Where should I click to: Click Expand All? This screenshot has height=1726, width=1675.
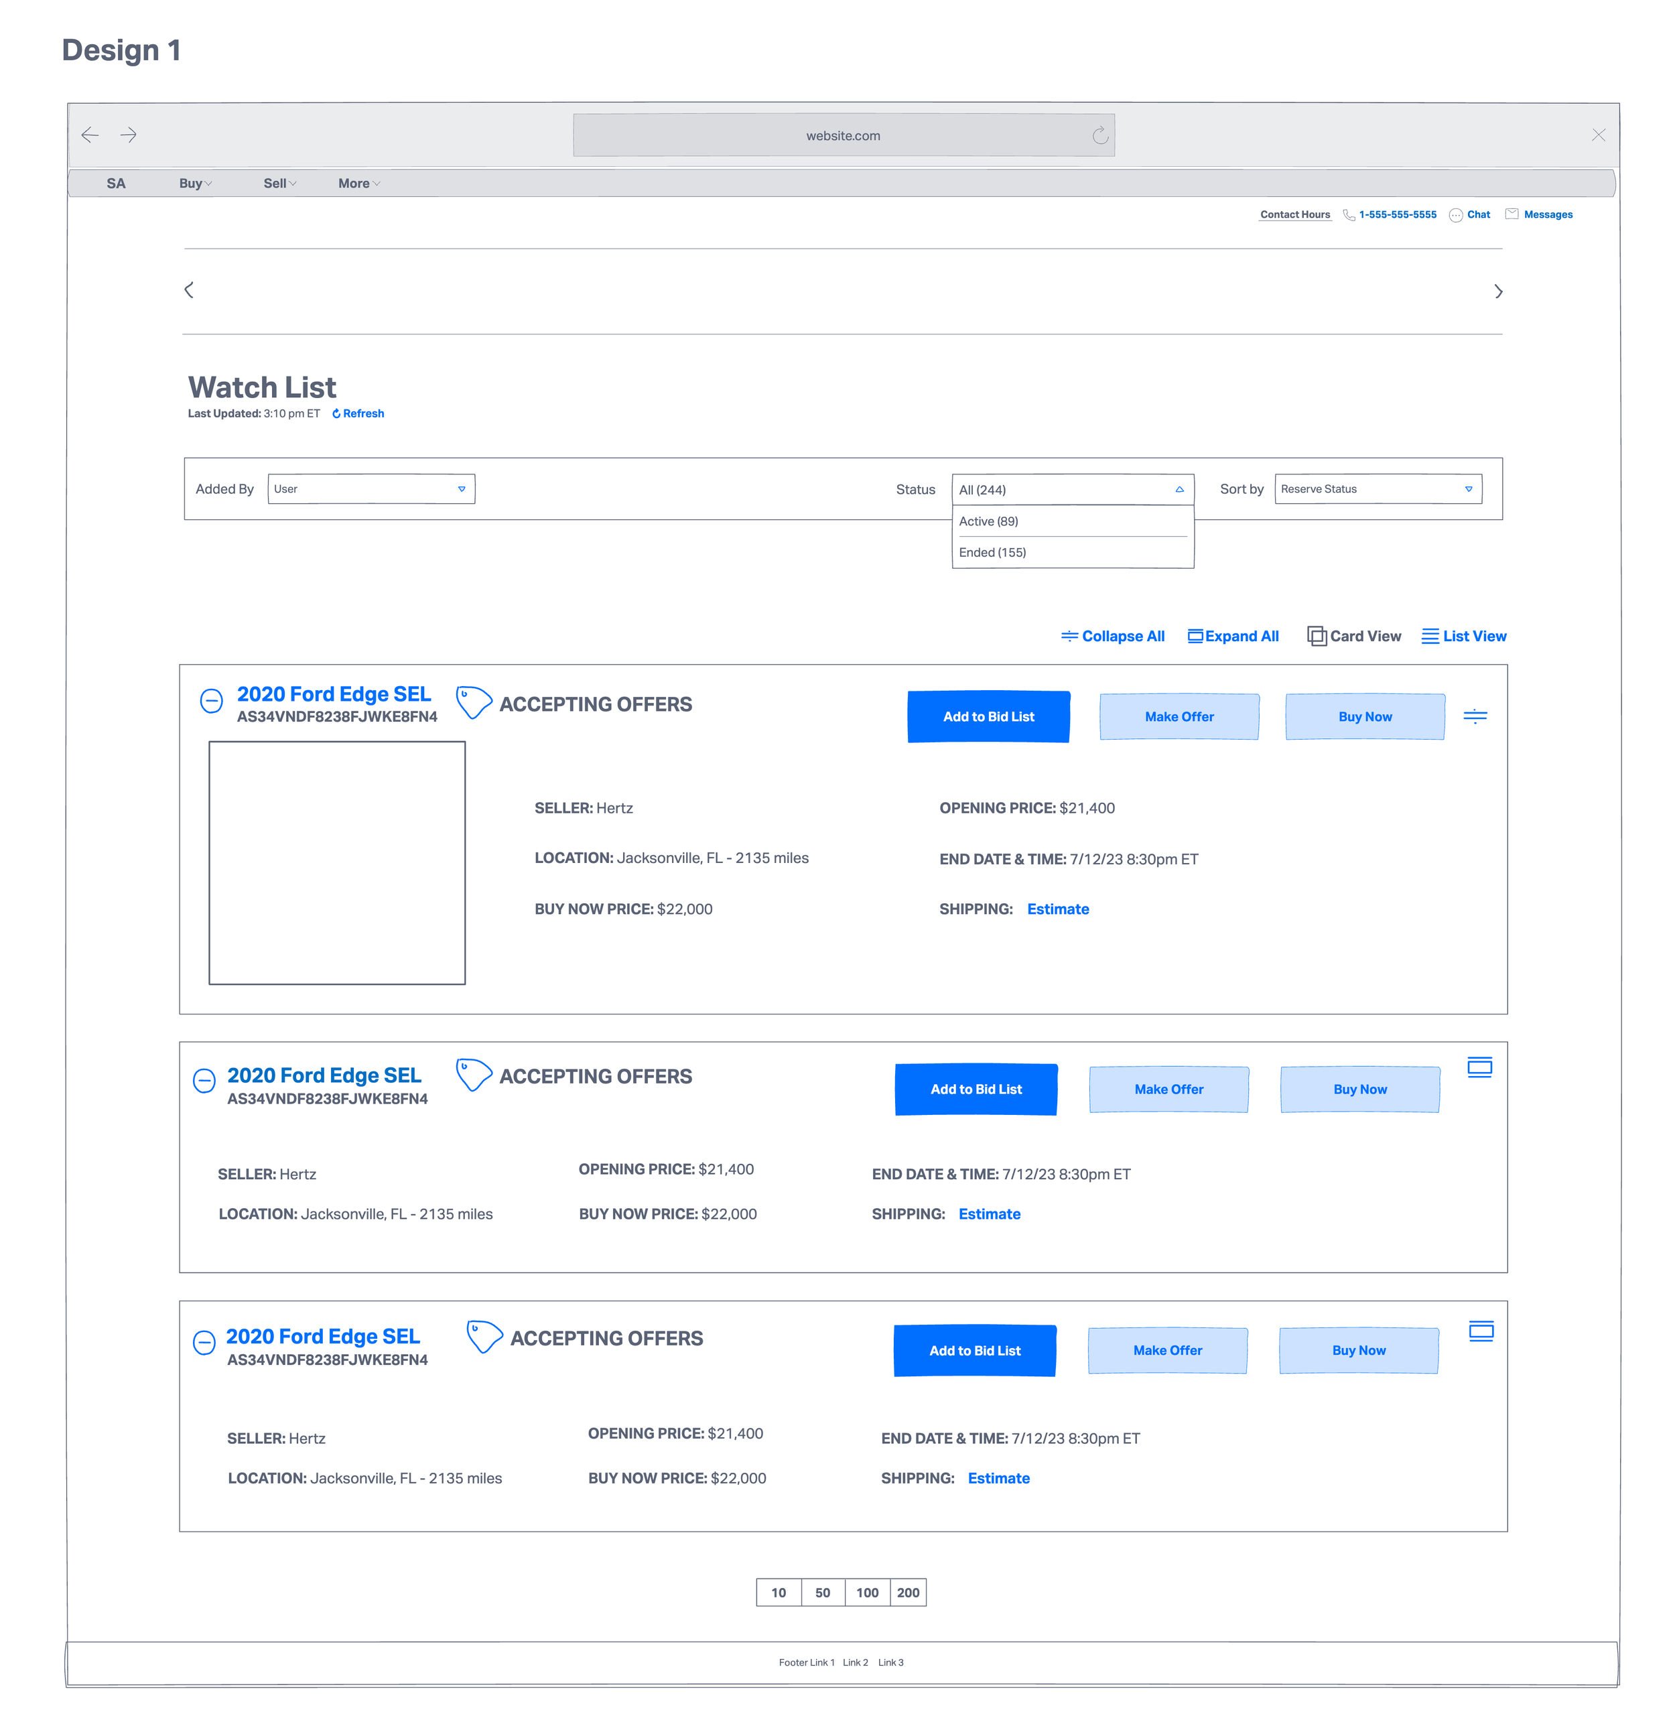(x=1233, y=636)
